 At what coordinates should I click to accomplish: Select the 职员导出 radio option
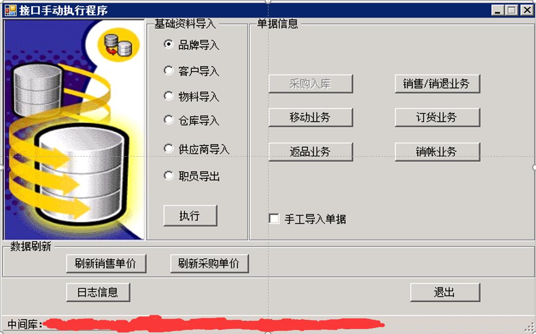168,176
